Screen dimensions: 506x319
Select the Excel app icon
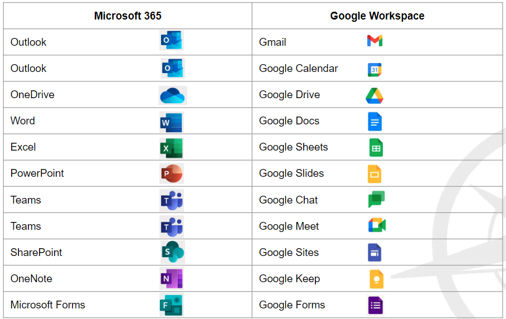(171, 148)
